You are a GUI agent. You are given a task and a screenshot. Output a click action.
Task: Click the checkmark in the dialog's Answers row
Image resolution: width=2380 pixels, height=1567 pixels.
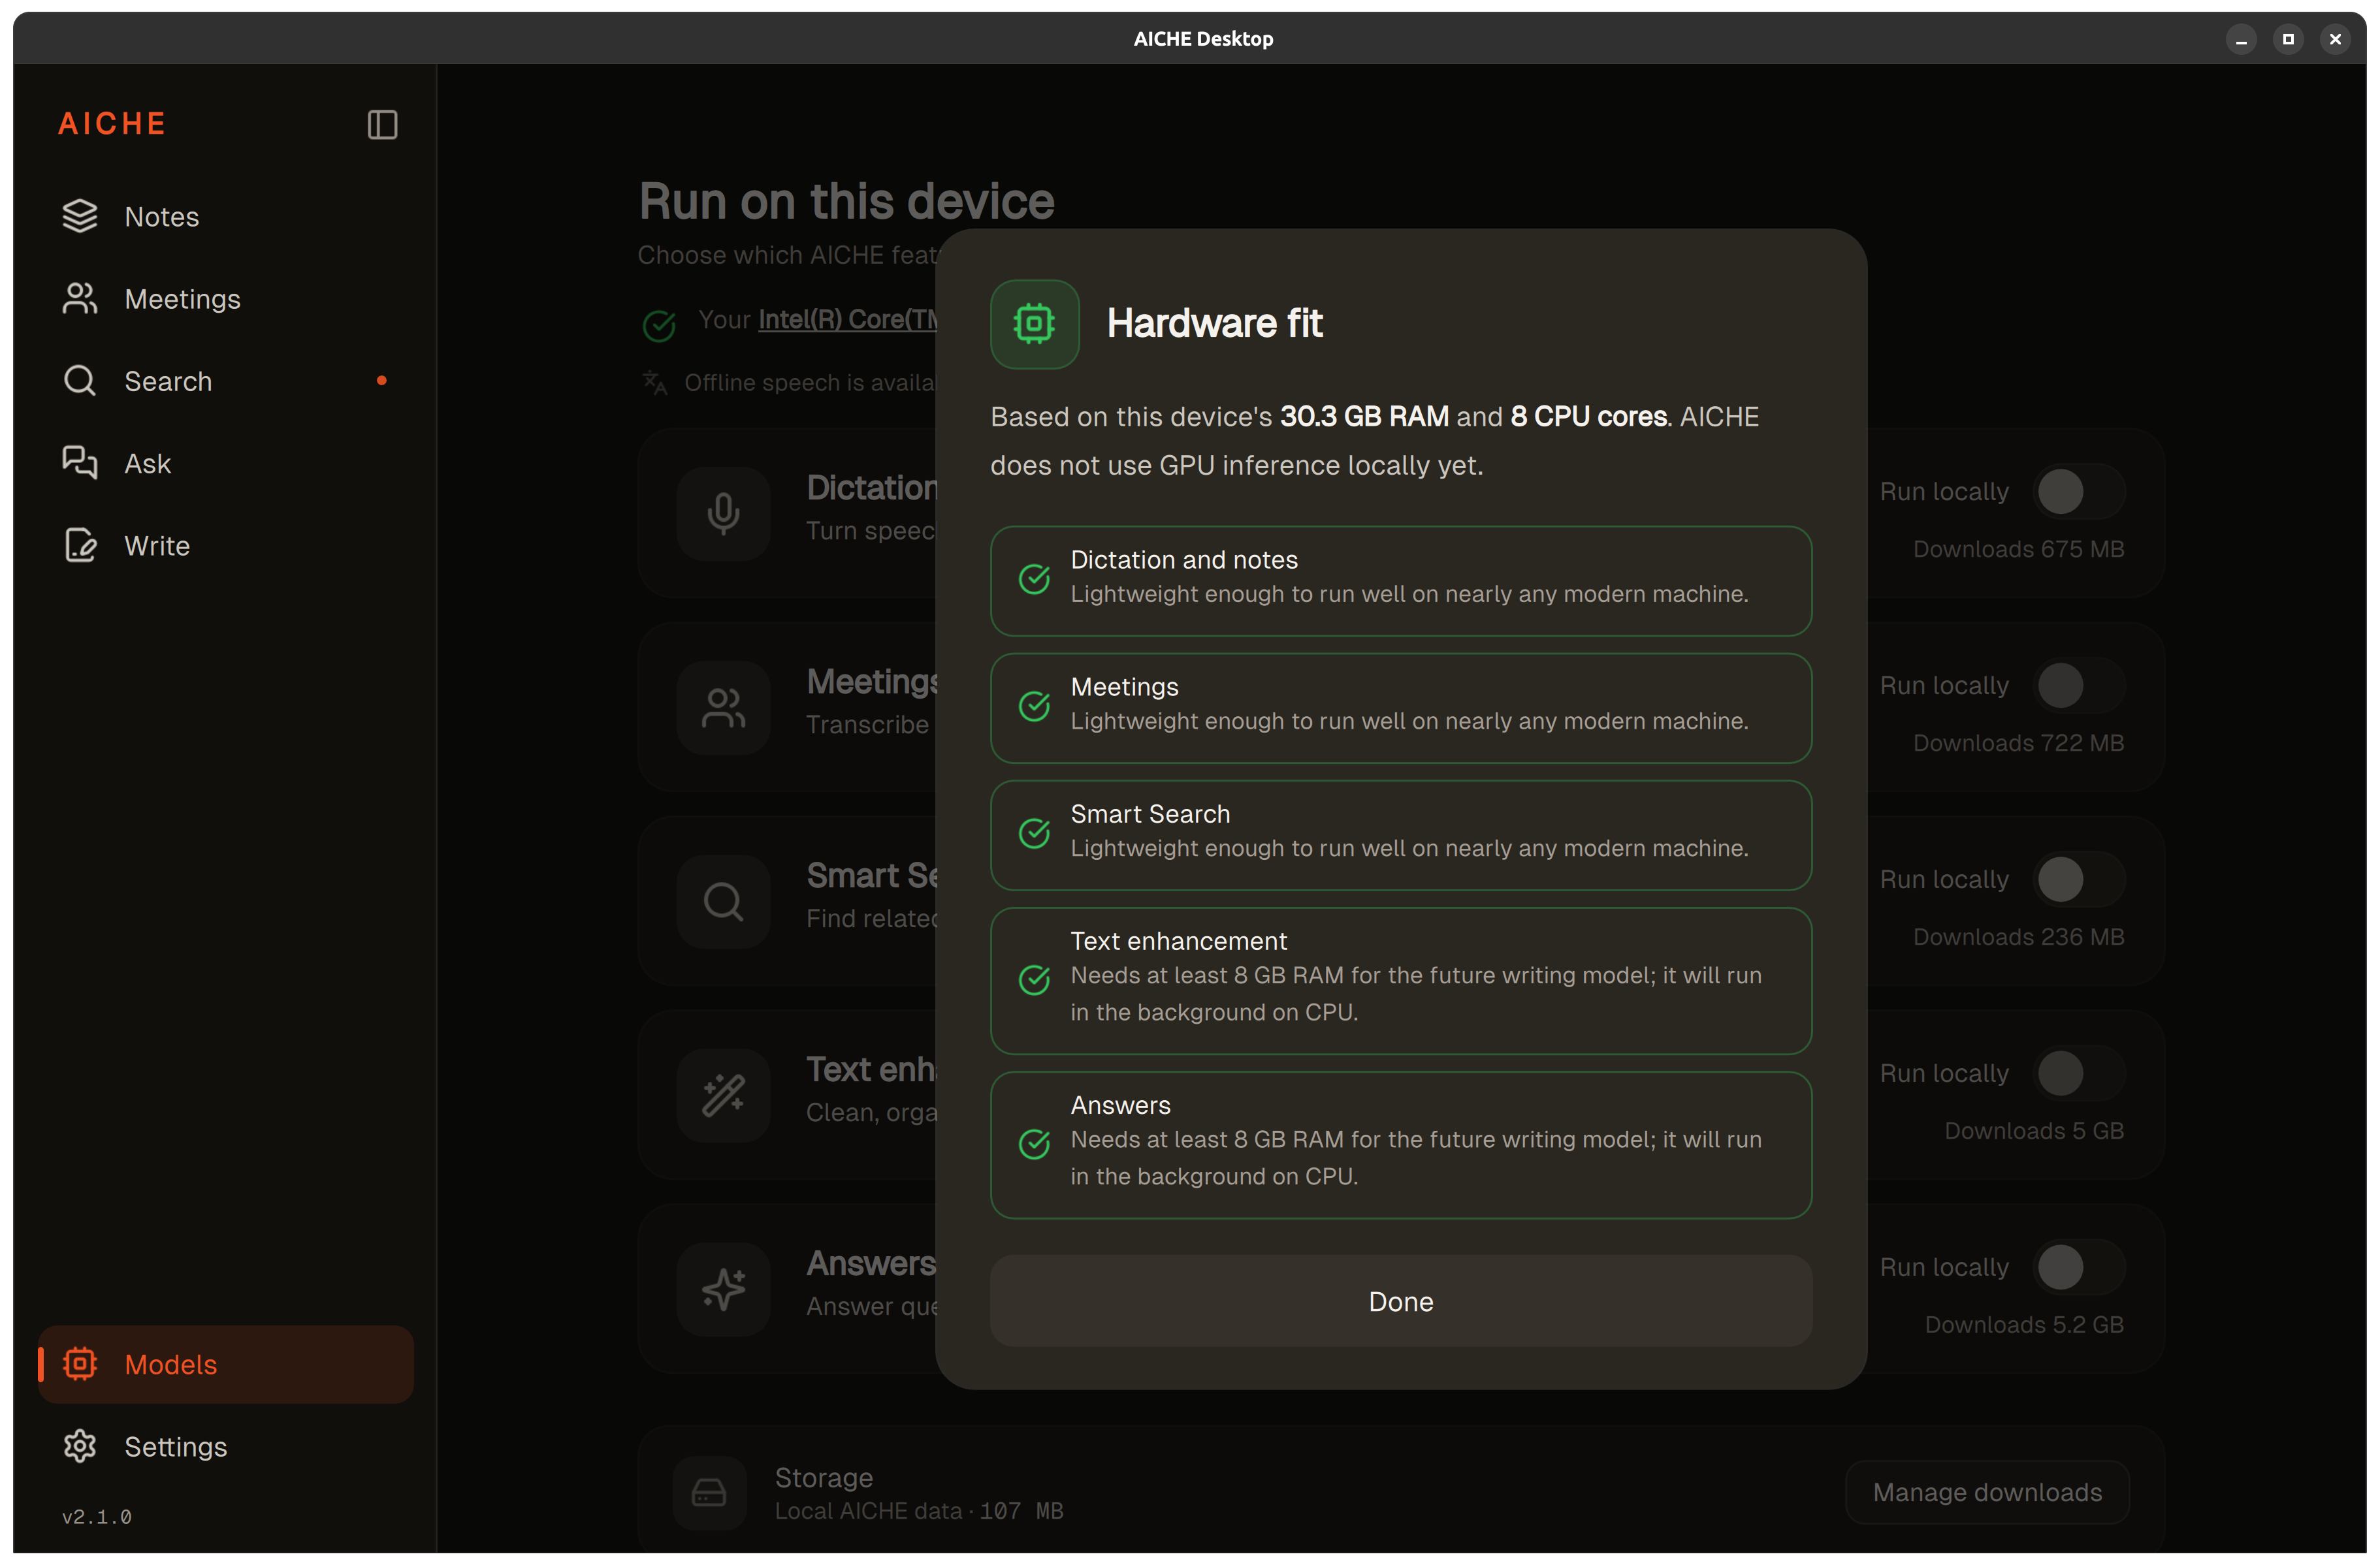(1034, 1143)
